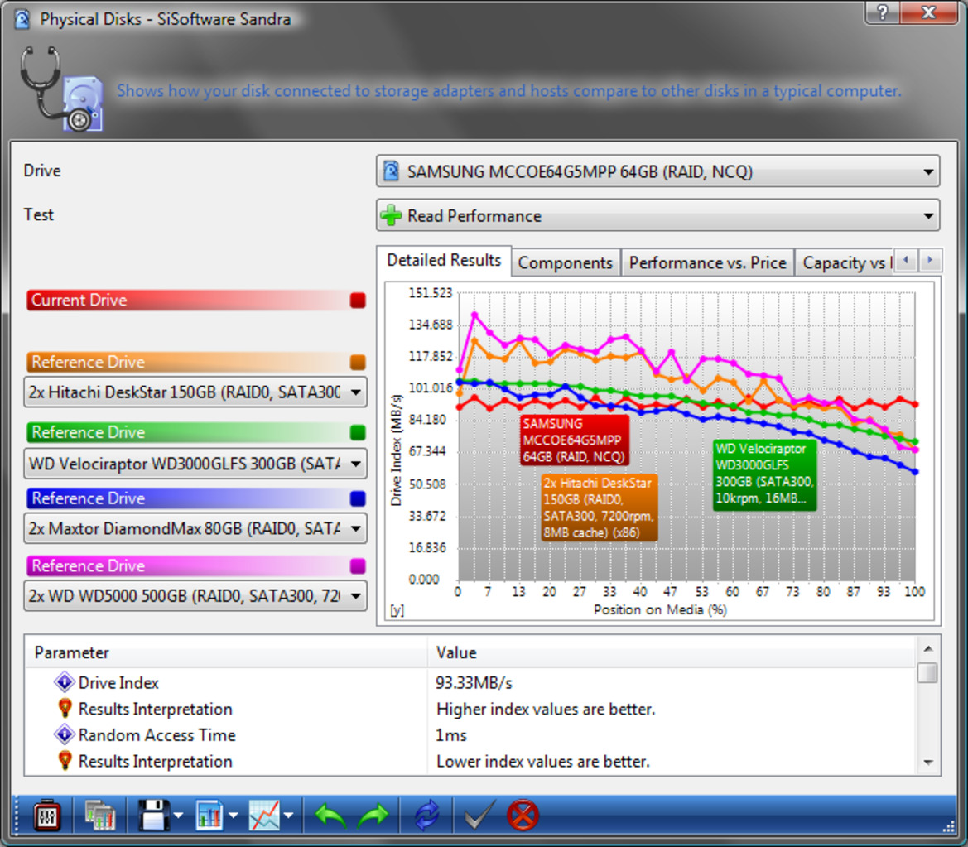Expand the WD Velociraptor reference drive dropdown

click(195, 464)
